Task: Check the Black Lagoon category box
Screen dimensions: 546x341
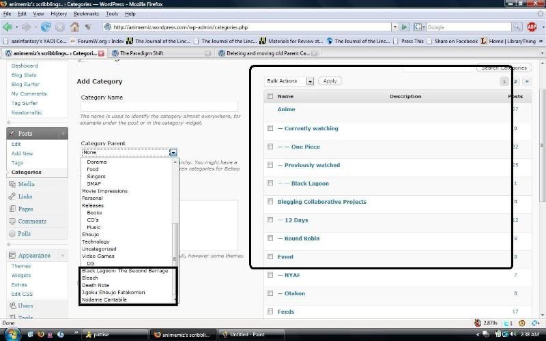Action: click(x=270, y=183)
